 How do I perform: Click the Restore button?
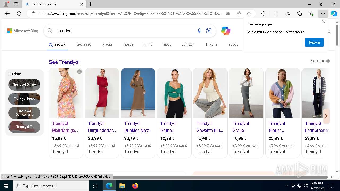[x=314, y=42]
